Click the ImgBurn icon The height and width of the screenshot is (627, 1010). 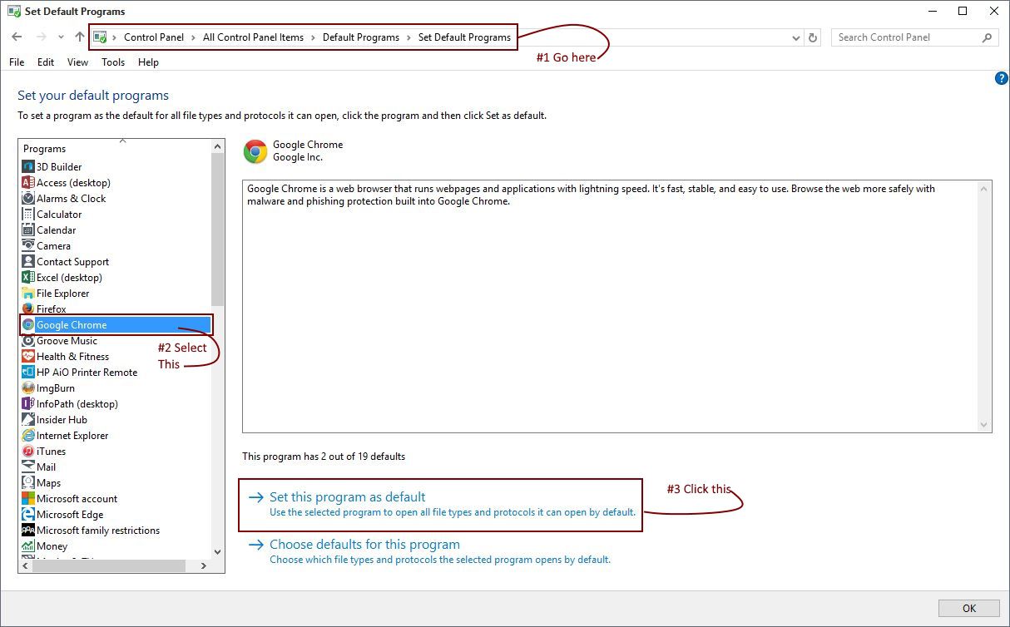tap(28, 388)
